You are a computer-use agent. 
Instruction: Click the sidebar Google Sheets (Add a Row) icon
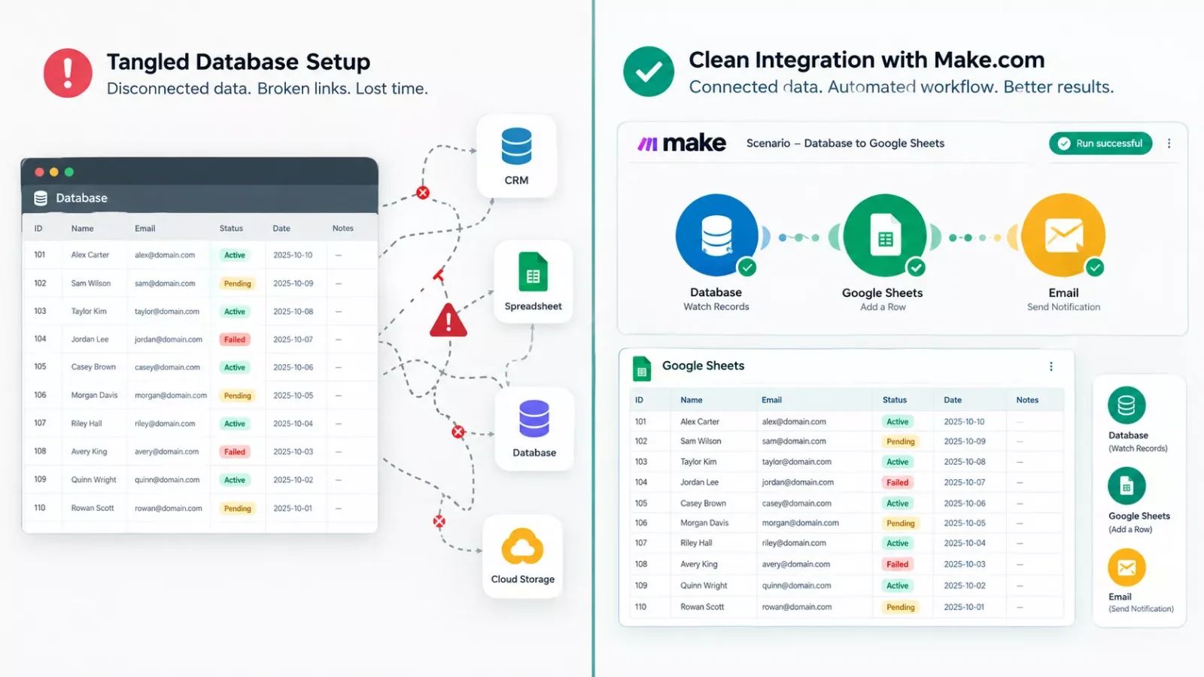1126,486
